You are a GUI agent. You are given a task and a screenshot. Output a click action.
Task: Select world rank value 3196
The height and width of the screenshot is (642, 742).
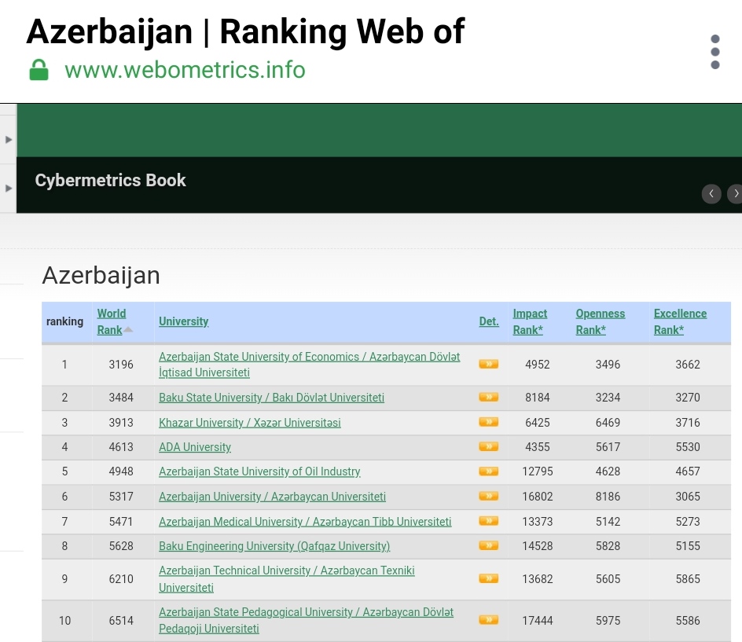tap(121, 365)
